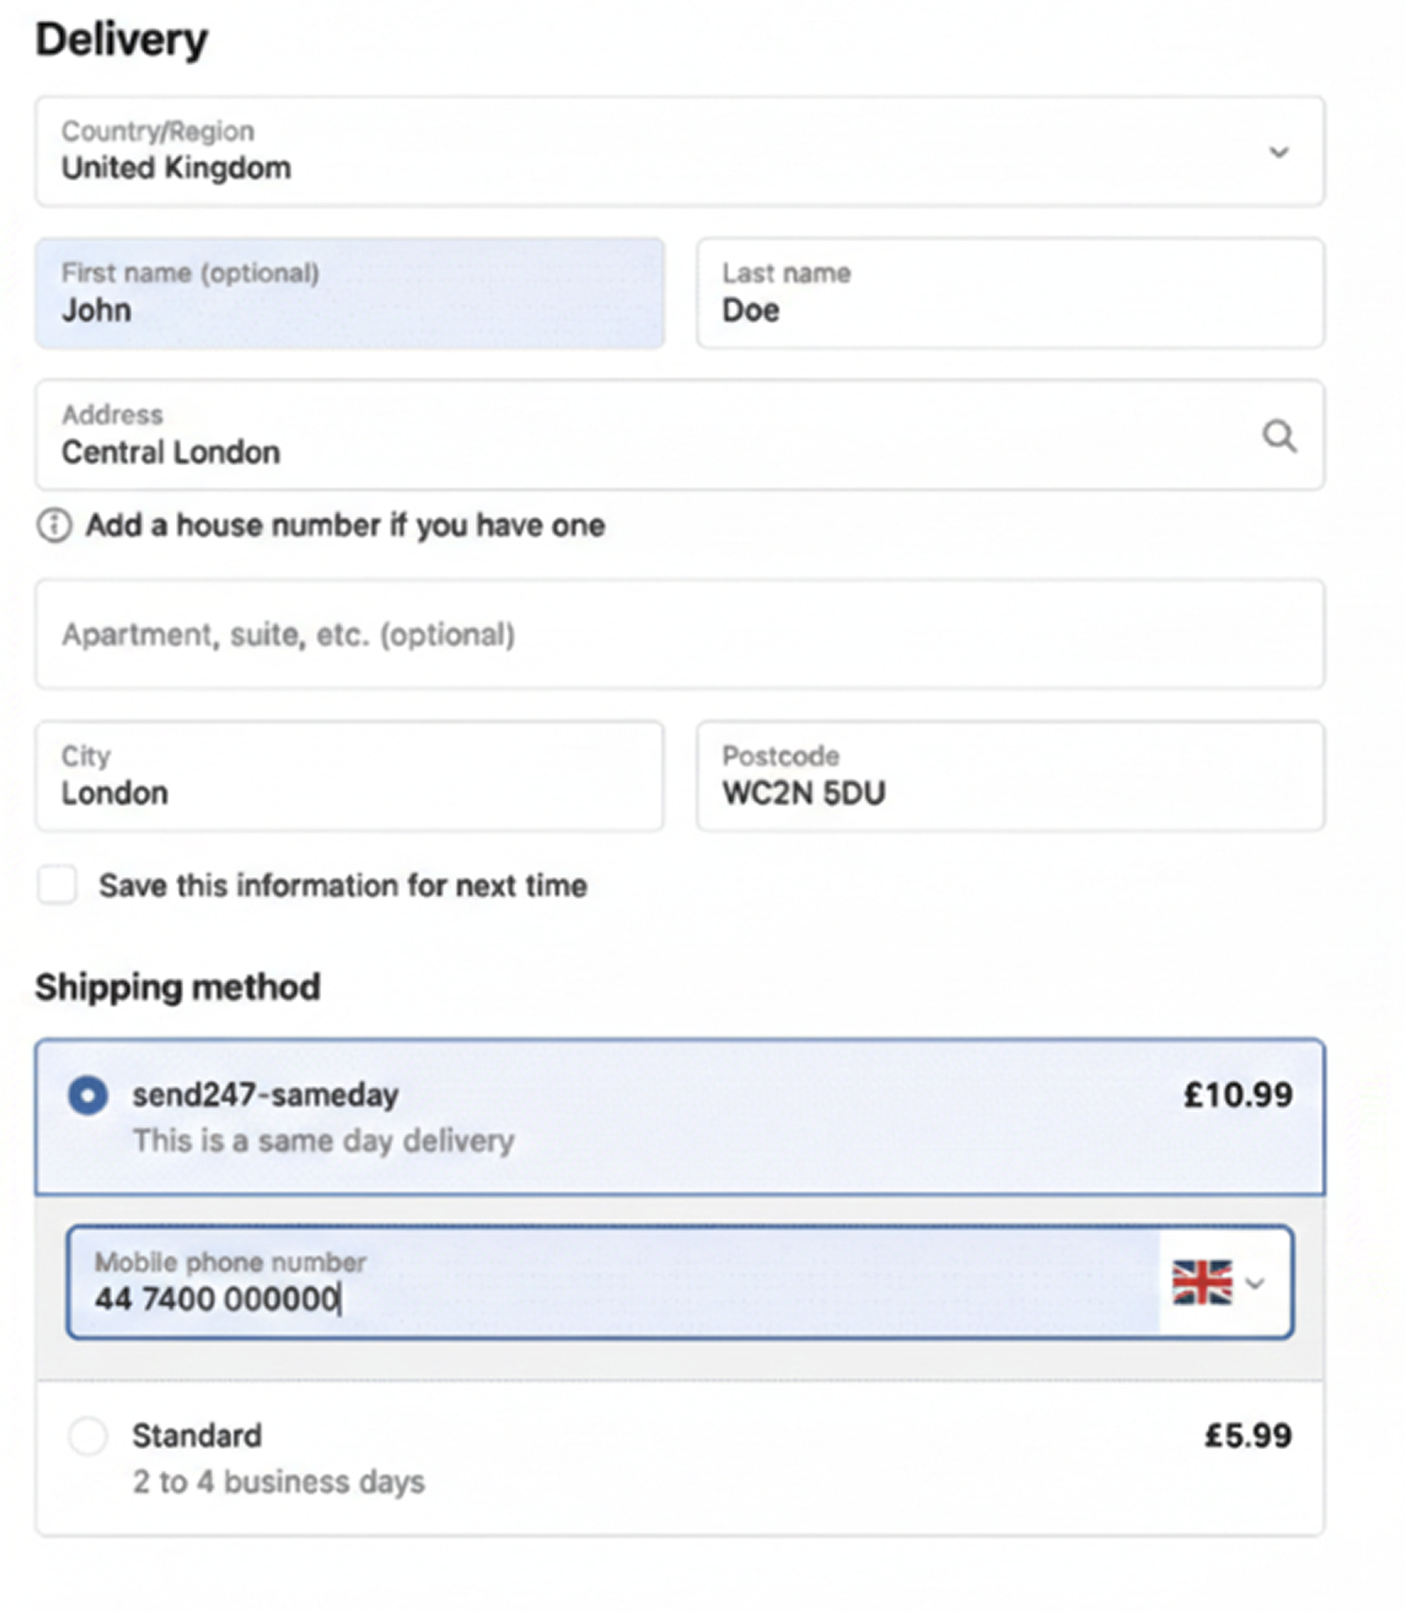1406x1612 pixels.
Task: Expand the phone country code selector
Action: click(1256, 1282)
